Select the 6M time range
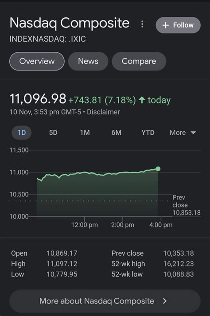This screenshot has height=316, width=210. pos(116,133)
